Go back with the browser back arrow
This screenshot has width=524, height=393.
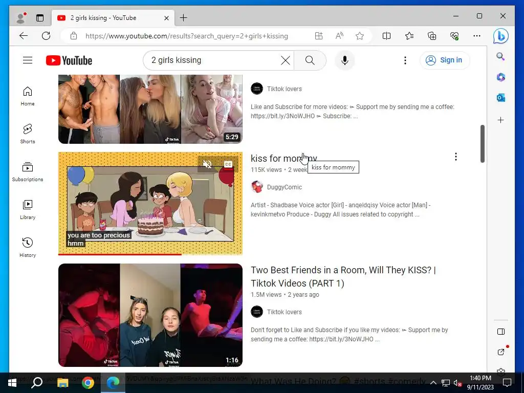24,36
